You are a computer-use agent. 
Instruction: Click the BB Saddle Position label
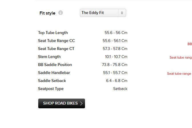click(x=55, y=65)
